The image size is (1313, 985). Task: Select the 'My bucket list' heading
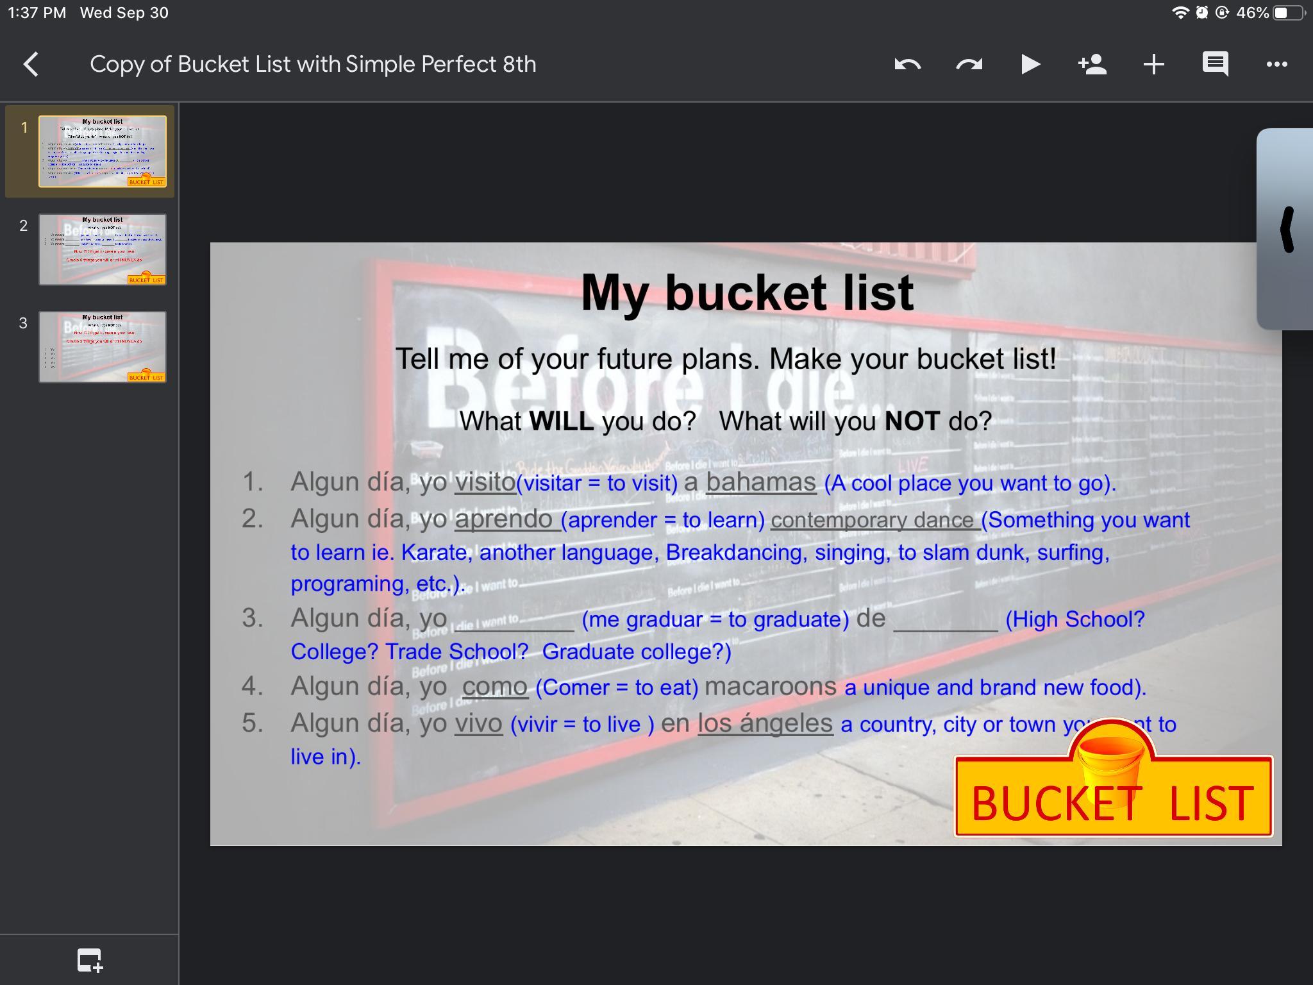747,292
